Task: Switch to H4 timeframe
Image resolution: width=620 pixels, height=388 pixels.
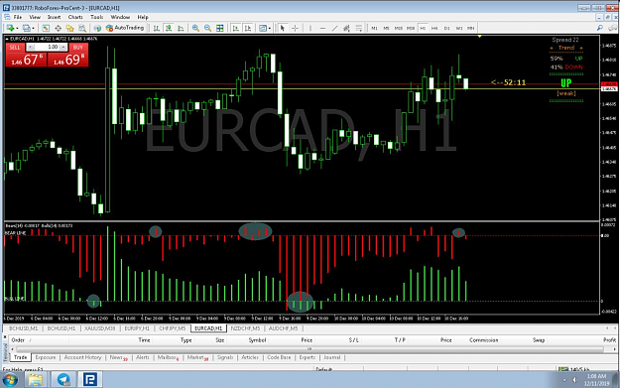Action: (434, 28)
